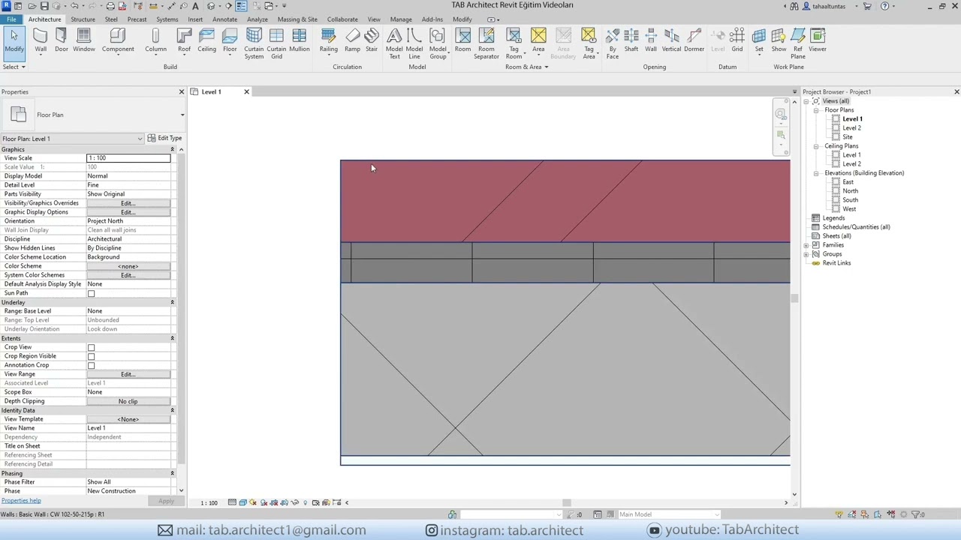This screenshot has width=961, height=540.
Task: Click the Model Text tool
Action: click(x=394, y=43)
